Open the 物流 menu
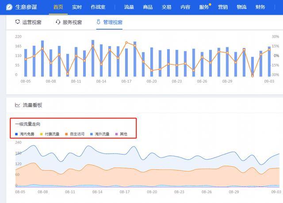283x203 pixels. coord(241,7)
